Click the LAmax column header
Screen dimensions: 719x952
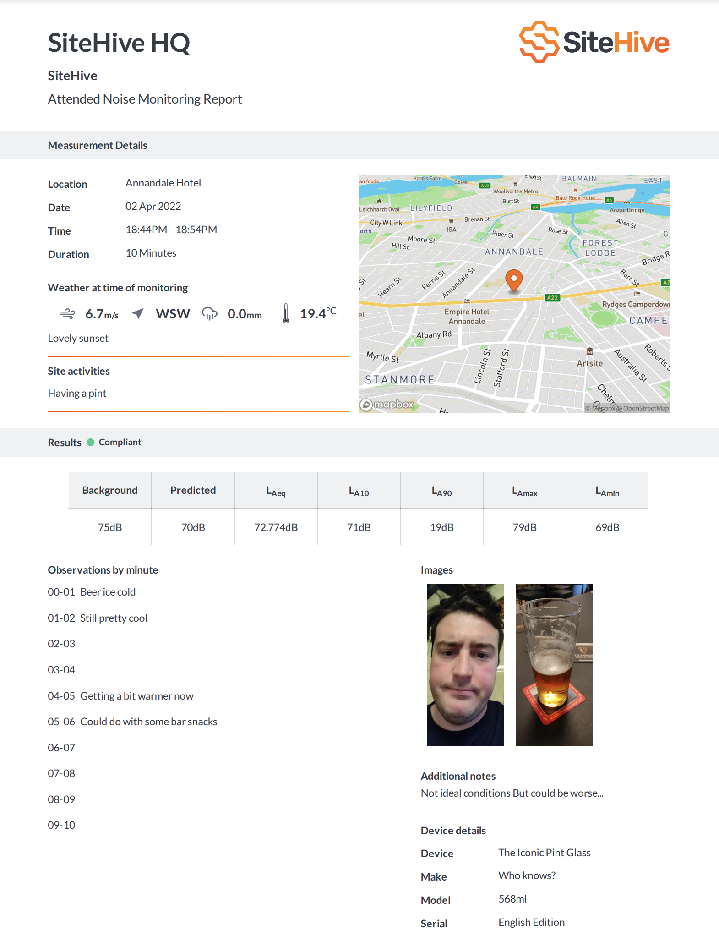525,490
